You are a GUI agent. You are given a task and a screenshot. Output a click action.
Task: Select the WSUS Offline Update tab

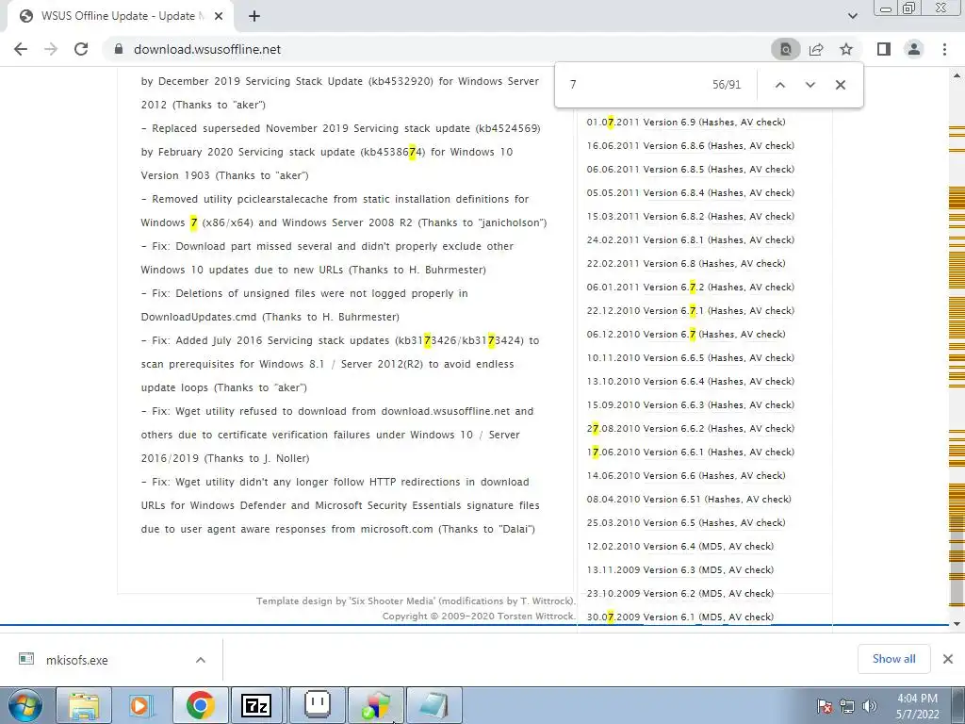pyautogui.click(x=120, y=16)
